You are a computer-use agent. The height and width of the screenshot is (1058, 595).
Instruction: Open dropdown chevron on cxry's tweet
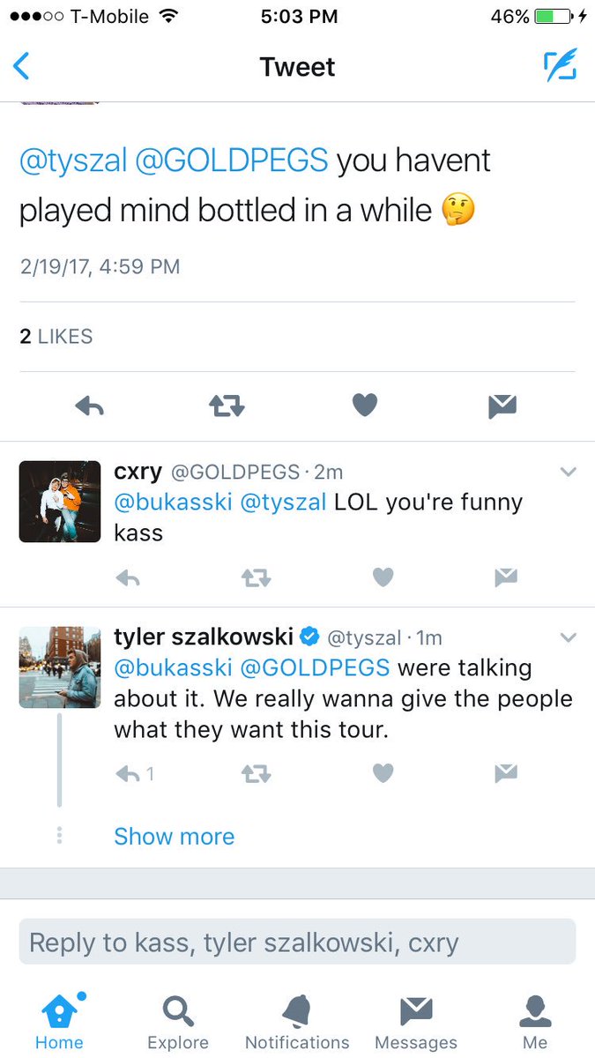569,472
